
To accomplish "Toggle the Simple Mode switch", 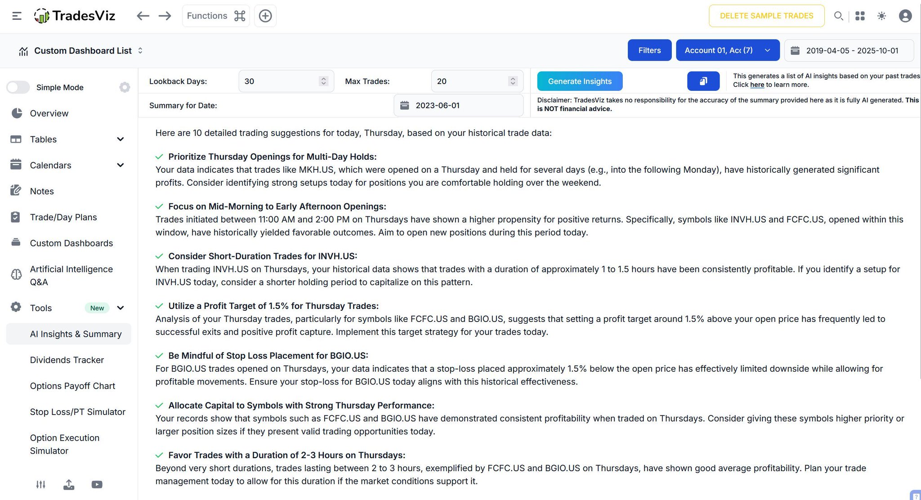I will tap(18, 87).
